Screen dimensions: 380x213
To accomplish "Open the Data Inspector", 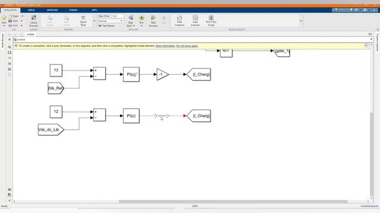I will pos(179,21).
